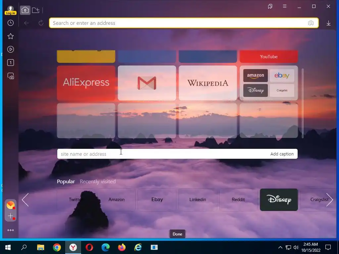Focus the Search or enter address bar
Image resolution: width=339 pixels, height=254 pixels.
[184, 23]
